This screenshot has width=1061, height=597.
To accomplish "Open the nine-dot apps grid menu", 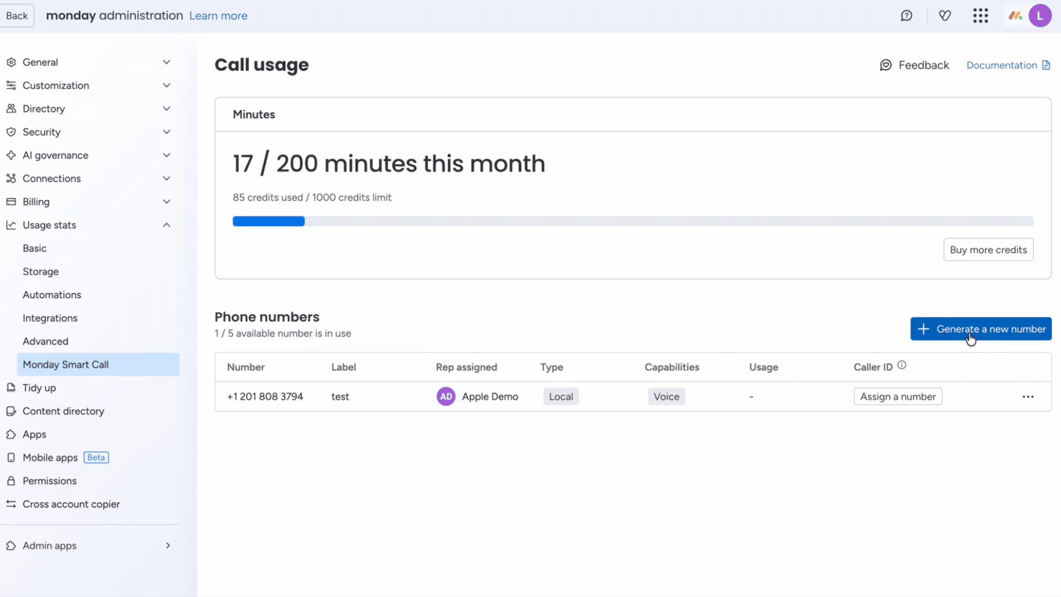I will coord(980,15).
